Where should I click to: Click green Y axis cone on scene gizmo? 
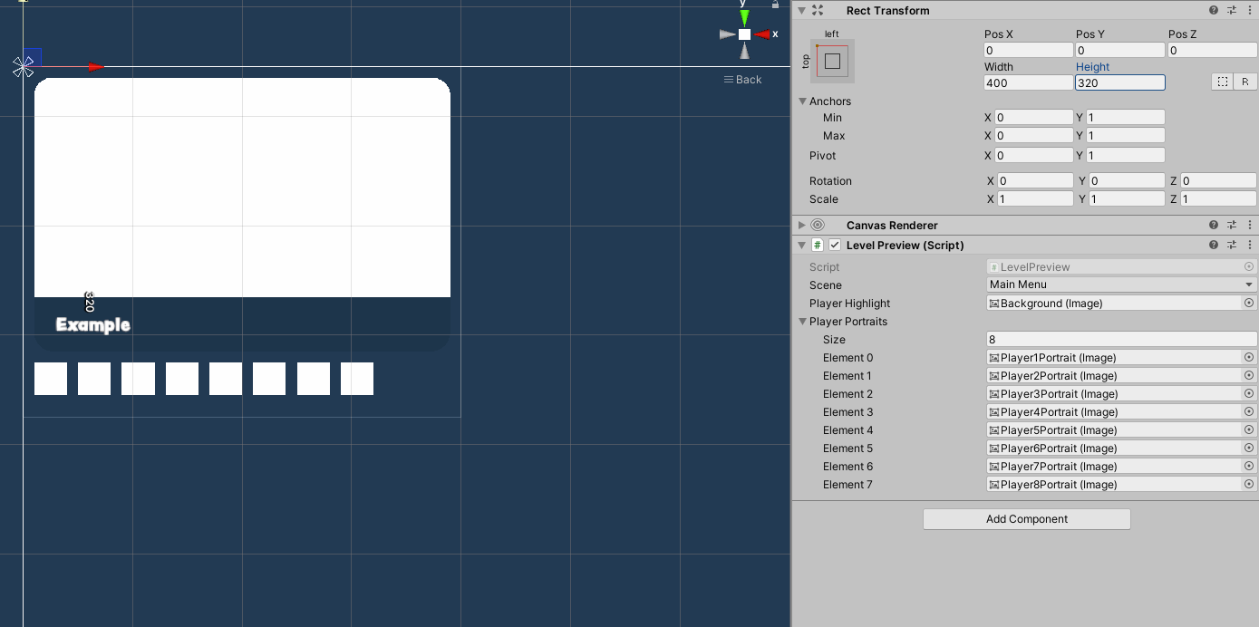(744, 17)
